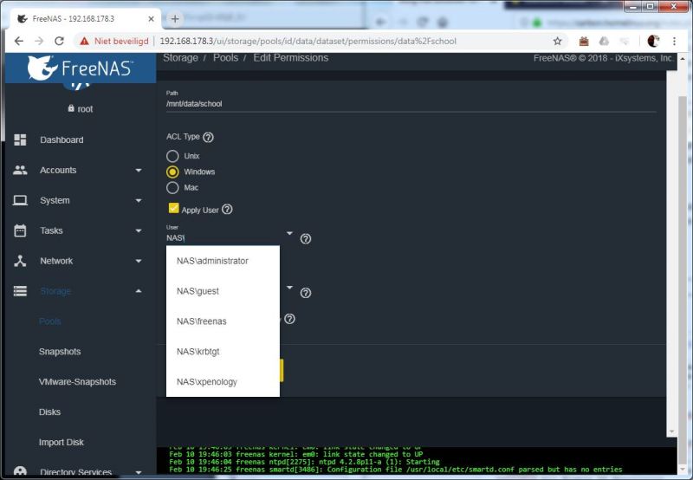Open help icon below the Group field
693x480 pixels.
click(289, 319)
